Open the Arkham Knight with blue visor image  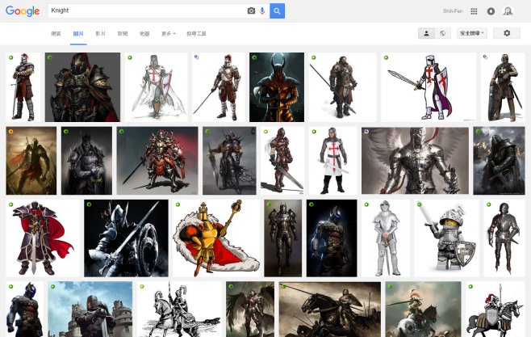[25, 310]
